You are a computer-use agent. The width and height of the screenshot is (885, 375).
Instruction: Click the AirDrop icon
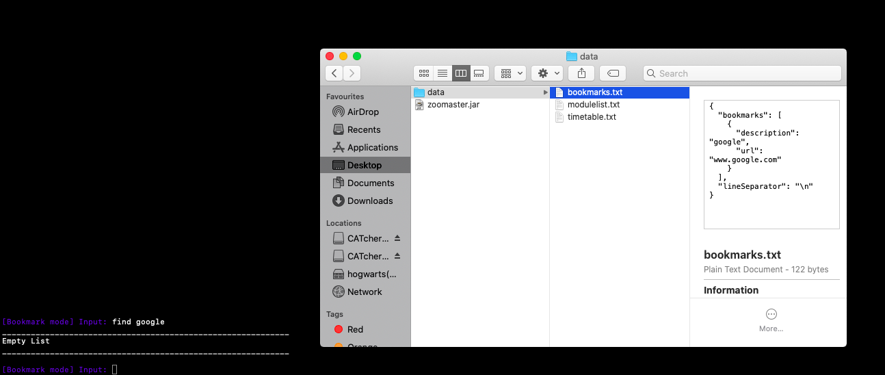coord(338,112)
